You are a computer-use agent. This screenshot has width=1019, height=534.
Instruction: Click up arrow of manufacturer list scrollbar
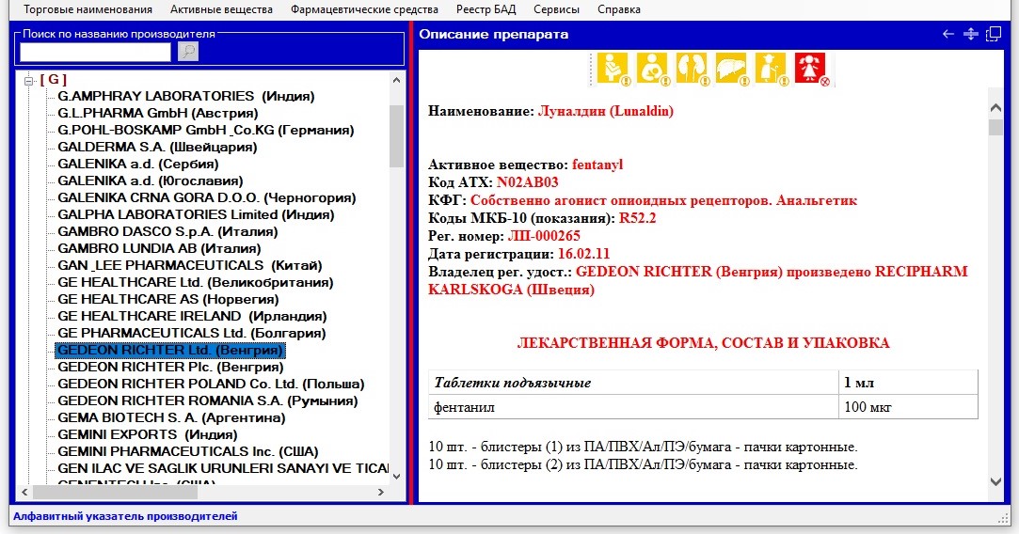396,80
